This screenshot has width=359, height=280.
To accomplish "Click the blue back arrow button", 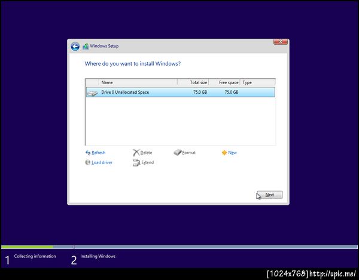I will [x=75, y=47].
